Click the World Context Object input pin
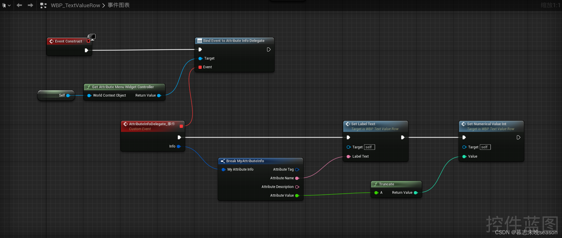 pos(89,95)
